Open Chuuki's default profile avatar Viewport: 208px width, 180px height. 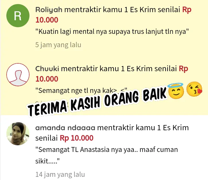(x=18, y=75)
